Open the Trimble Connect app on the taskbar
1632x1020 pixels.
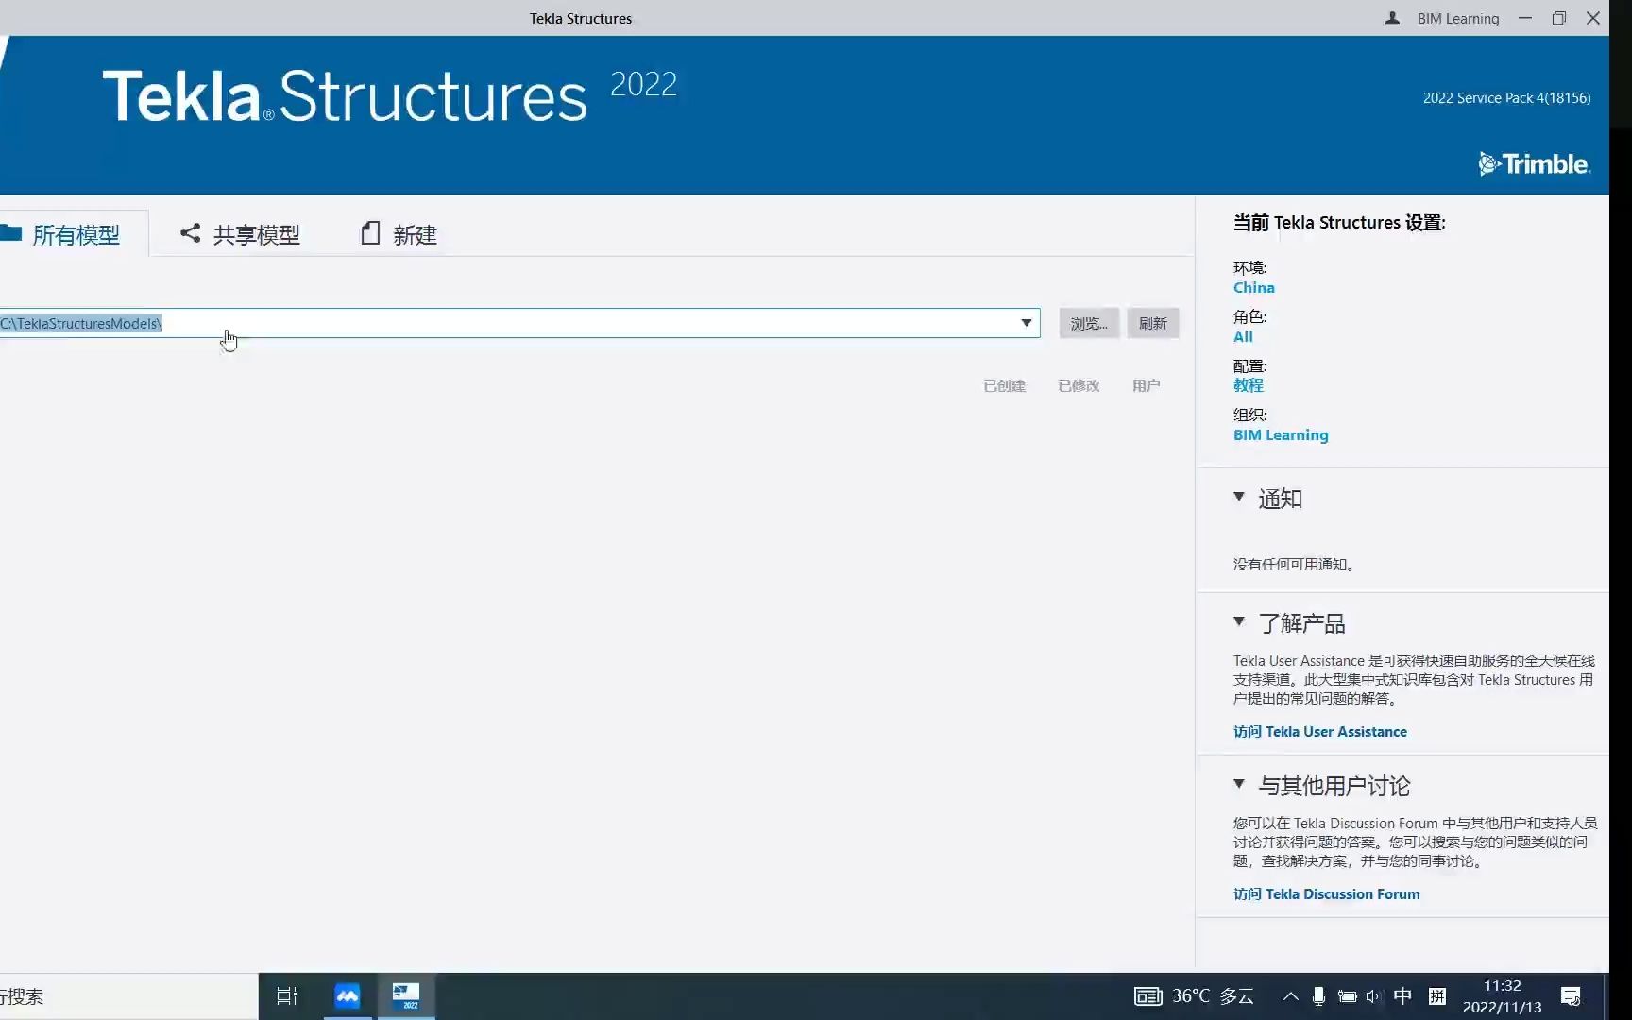(346, 996)
